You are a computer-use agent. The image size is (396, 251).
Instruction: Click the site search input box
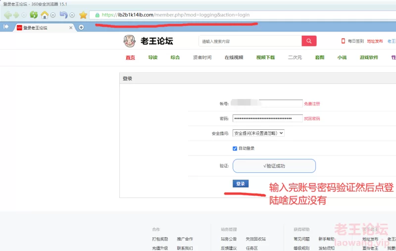[x=250, y=41]
